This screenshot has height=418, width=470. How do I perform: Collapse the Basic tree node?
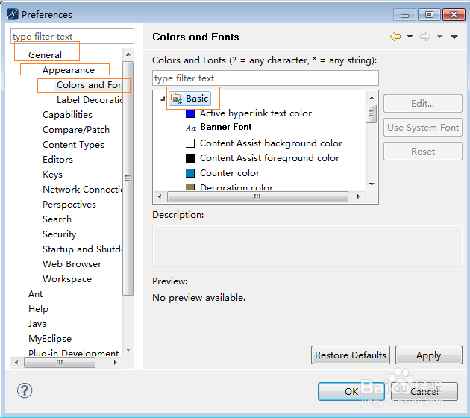(163, 99)
